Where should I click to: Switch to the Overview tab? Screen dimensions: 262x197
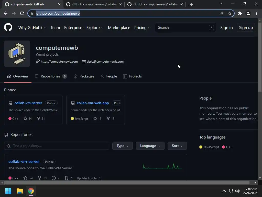[18, 76]
